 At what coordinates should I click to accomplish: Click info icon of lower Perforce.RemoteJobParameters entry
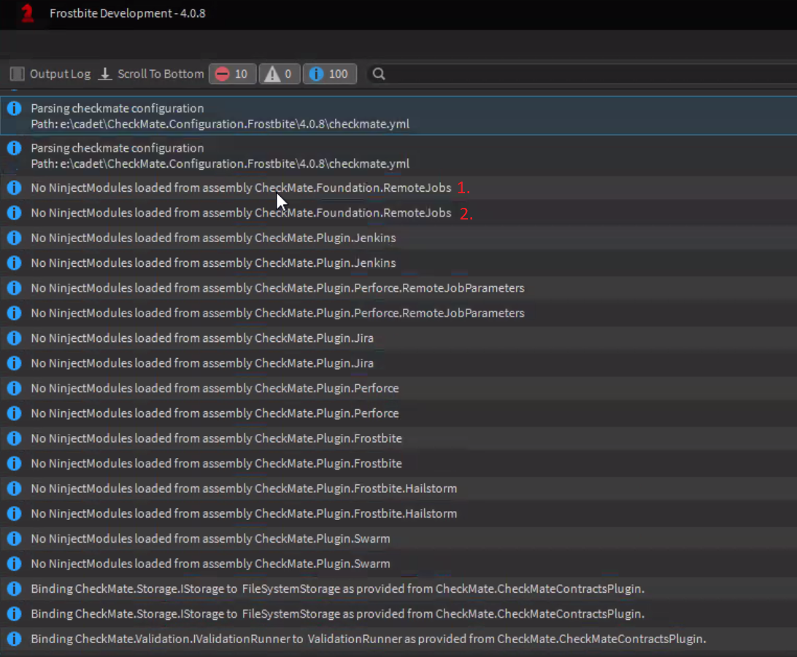pos(15,313)
